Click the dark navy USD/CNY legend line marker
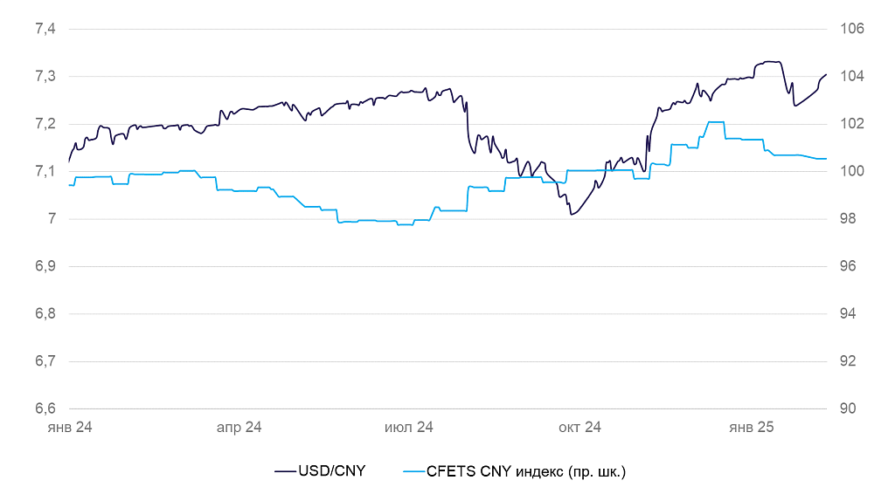This screenshot has height=494, width=895. 285,471
